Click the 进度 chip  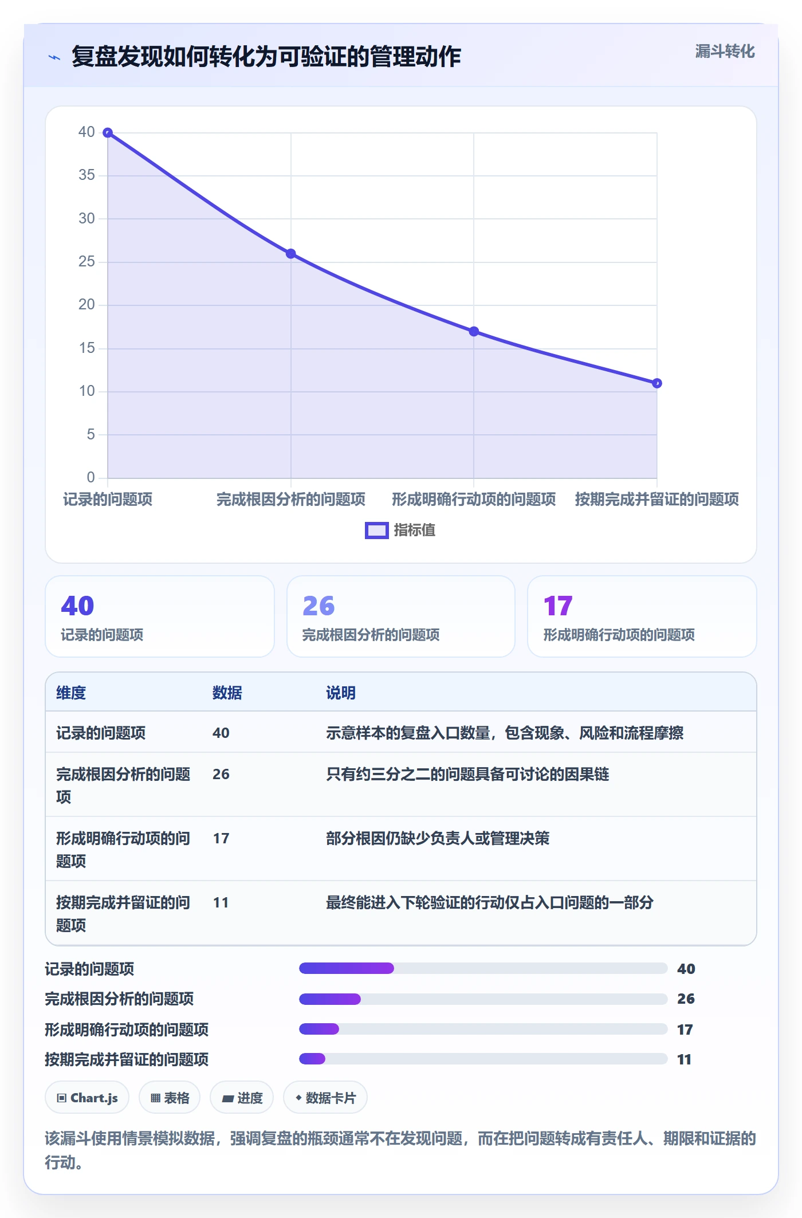[x=242, y=1098]
